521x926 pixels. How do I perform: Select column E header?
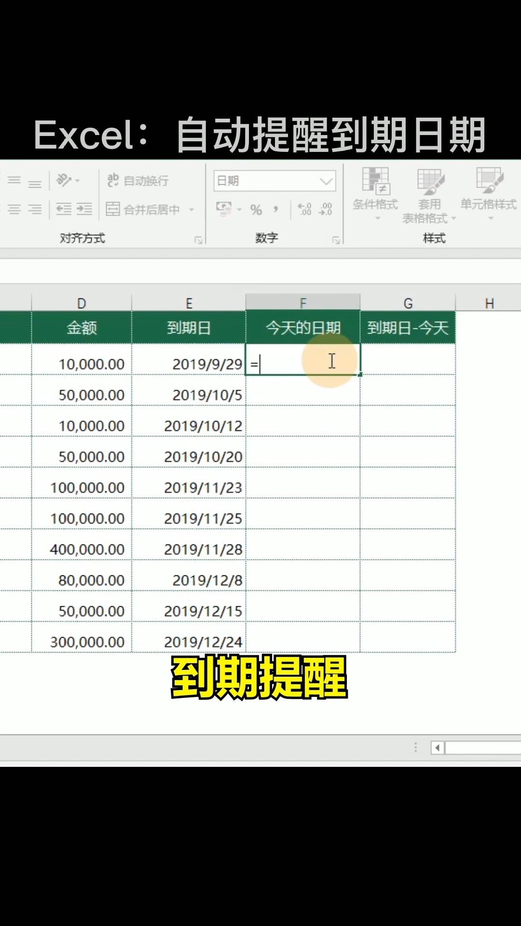click(x=189, y=303)
